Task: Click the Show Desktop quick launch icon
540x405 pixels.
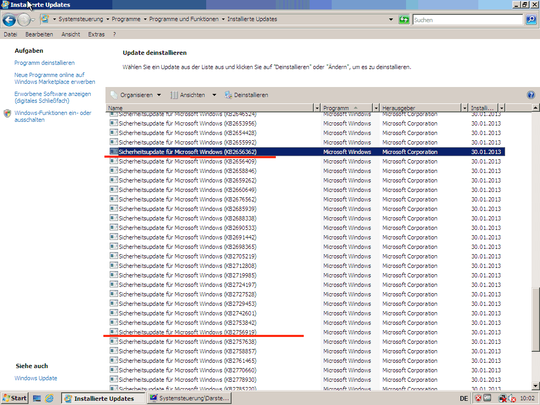Action: coord(37,398)
